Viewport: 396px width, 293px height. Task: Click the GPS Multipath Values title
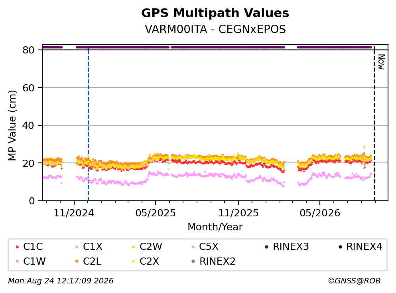pos(215,13)
